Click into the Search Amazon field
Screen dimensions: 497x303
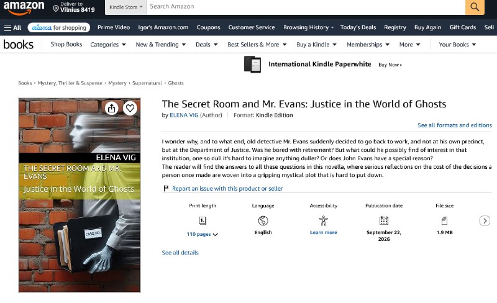click(x=306, y=7)
